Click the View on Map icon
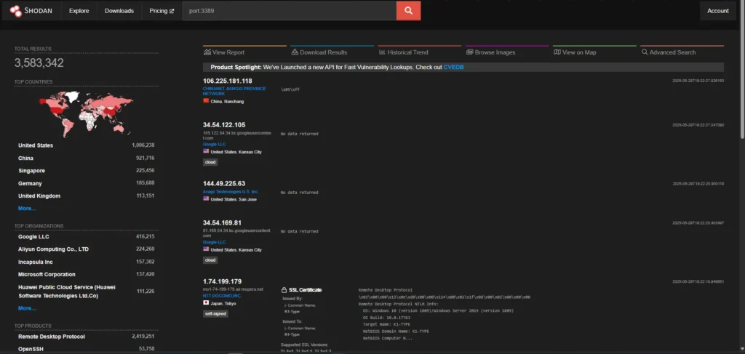Image resolution: width=745 pixels, height=354 pixels. pyautogui.click(x=557, y=52)
